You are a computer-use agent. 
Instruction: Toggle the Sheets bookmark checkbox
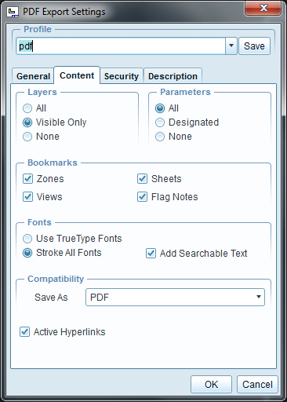[x=142, y=179]
